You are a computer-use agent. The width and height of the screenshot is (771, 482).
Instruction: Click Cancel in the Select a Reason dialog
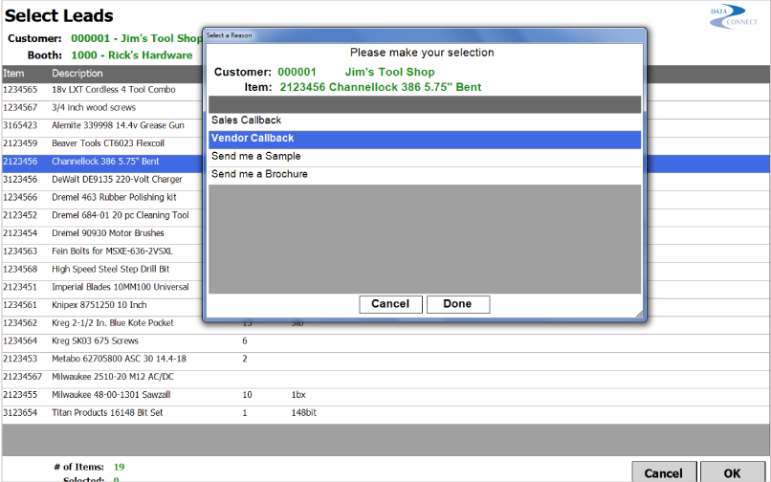[x=390, y=304]
